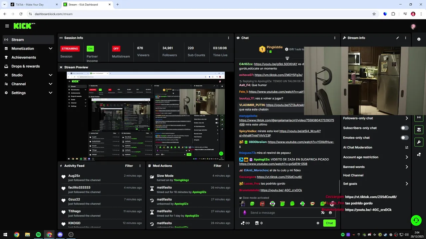Open chat settings gear icon
The image size is (426, 239).
(318, 223)
